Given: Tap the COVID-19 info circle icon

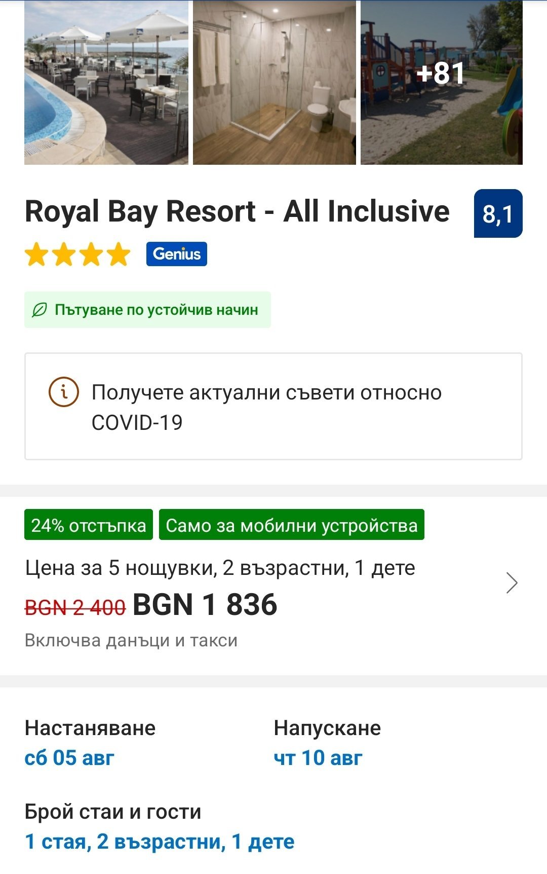Looking at the screenshot, I should [x=63, y=392].
